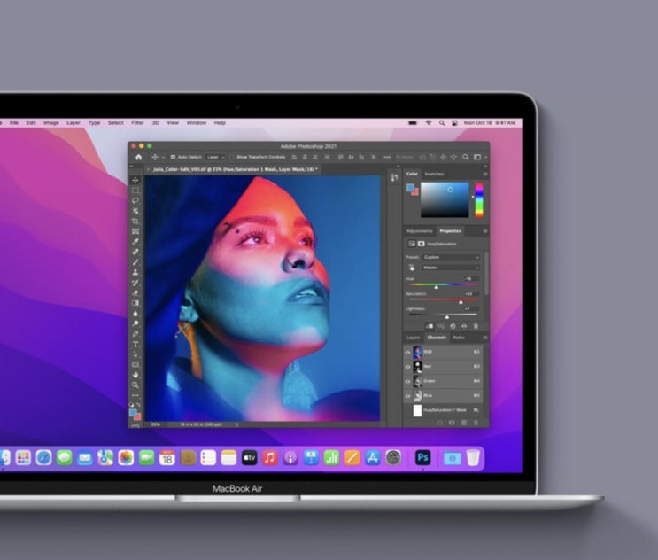Show the Hue/Saturation 1 Mask channel
Viewport: 658px width, 560px height.
407,410
